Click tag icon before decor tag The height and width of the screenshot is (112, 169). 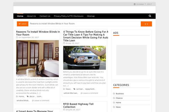[28, 96]
